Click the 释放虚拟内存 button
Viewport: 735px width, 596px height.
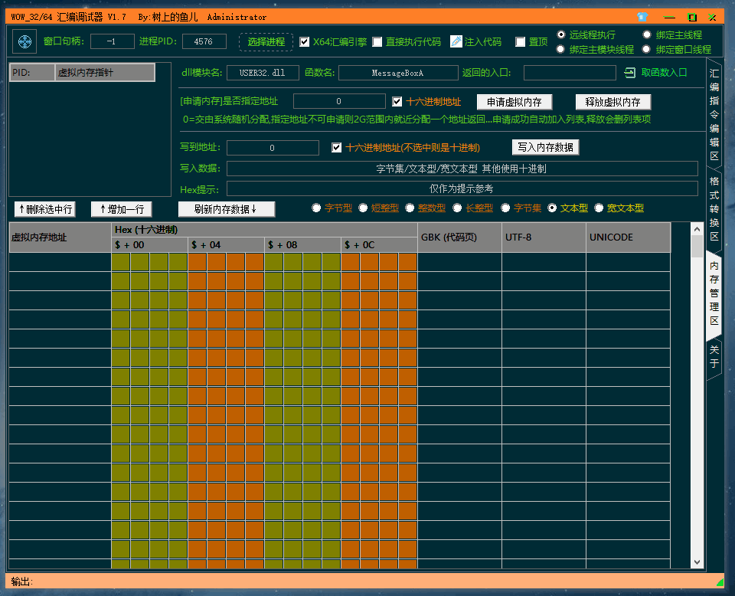(612, 102)
